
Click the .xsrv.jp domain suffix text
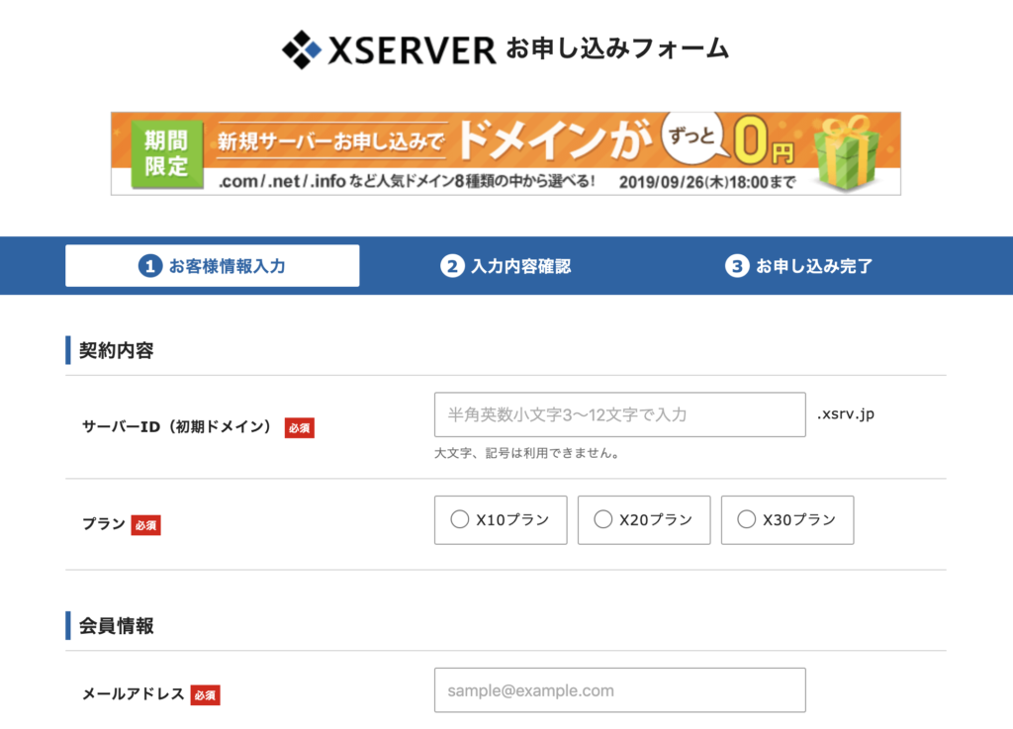coord(845,413)
